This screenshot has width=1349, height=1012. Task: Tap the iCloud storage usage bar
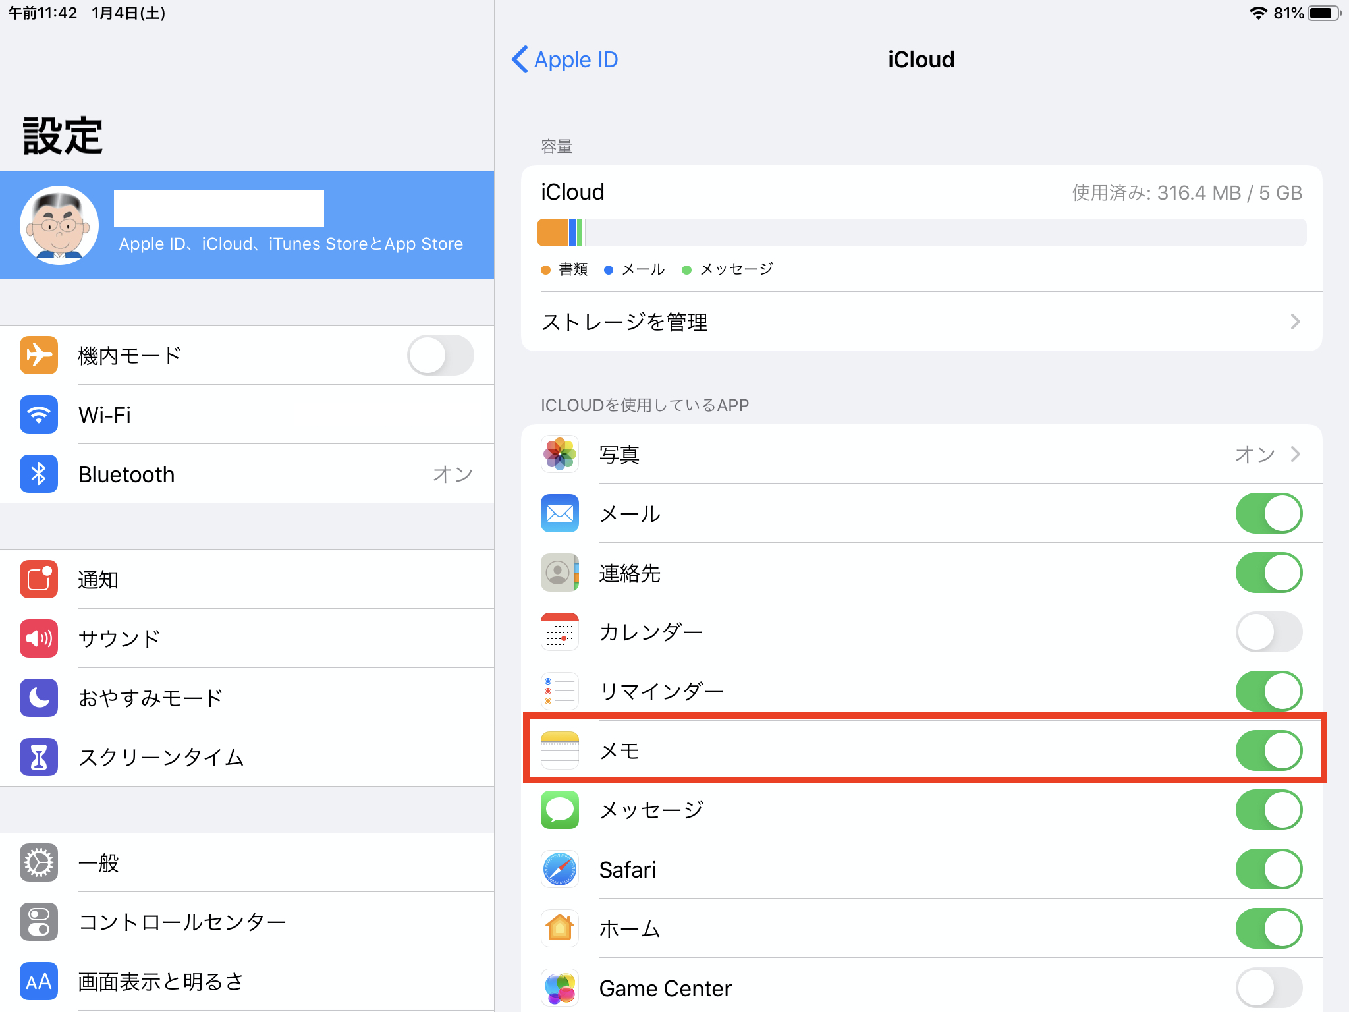point(921,233)
